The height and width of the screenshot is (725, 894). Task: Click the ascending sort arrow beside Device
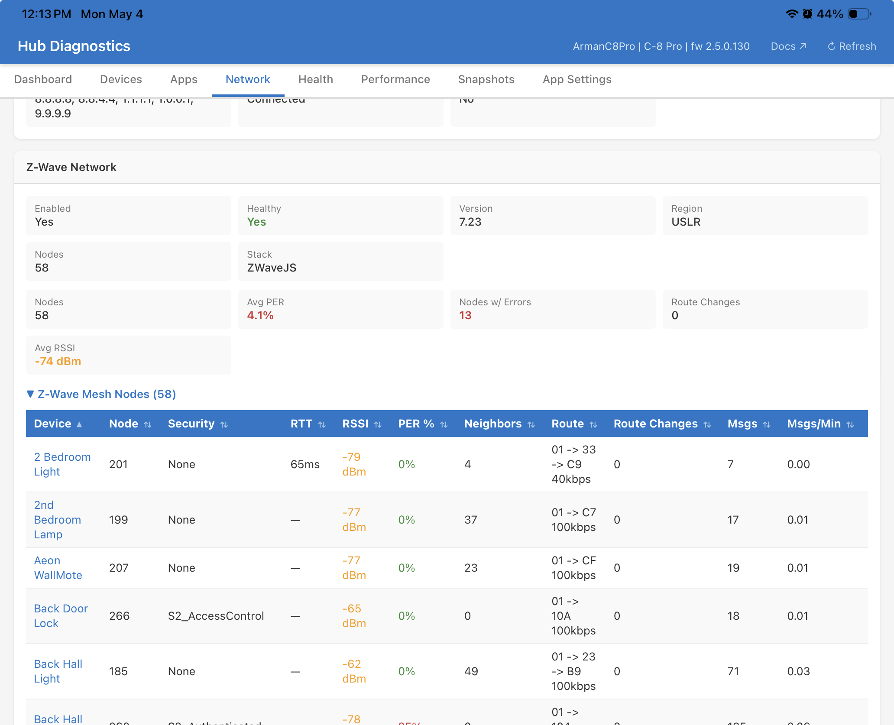(79, 424)
